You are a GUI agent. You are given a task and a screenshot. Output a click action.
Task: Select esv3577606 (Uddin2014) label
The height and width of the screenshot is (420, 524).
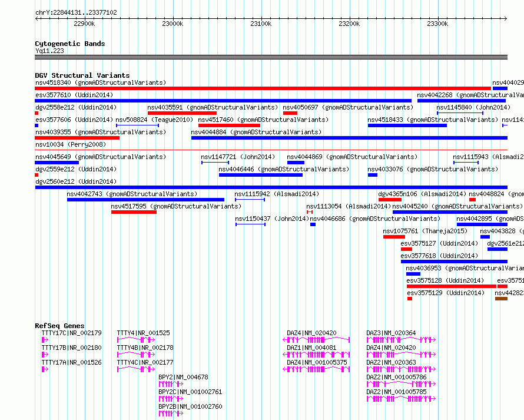tap(74, 120)
